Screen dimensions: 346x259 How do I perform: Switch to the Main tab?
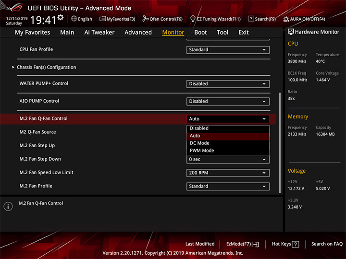[67, 33]
